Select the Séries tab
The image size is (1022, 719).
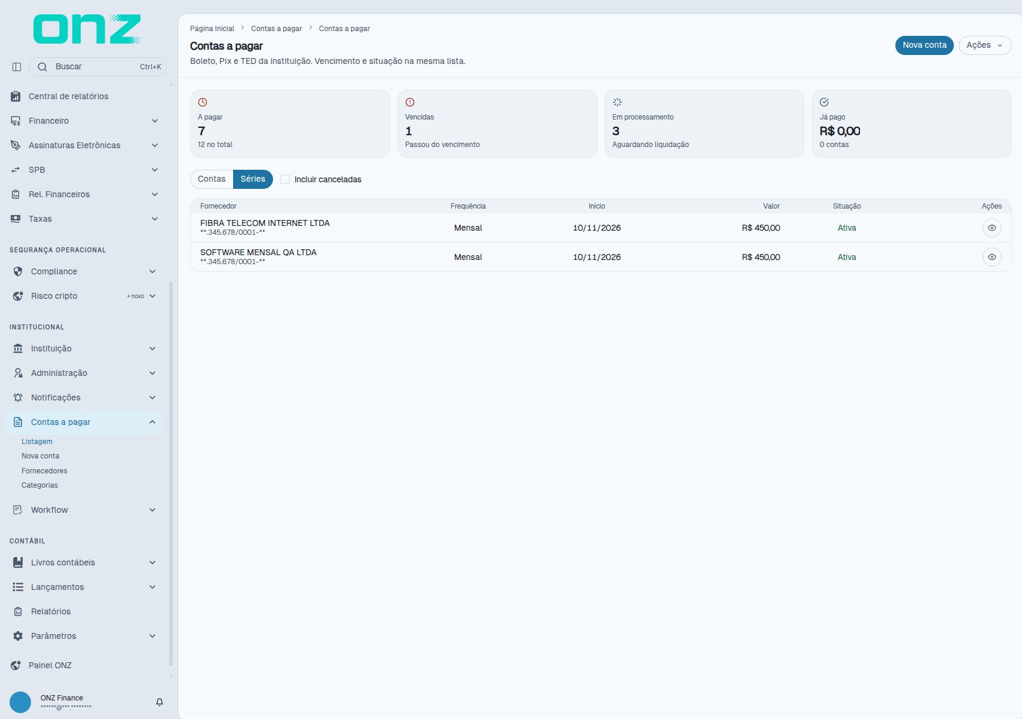[x=253, y=179]
